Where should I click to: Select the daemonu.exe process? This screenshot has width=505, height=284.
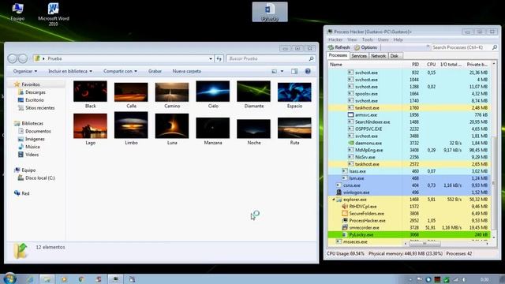[x=409, y=143]
